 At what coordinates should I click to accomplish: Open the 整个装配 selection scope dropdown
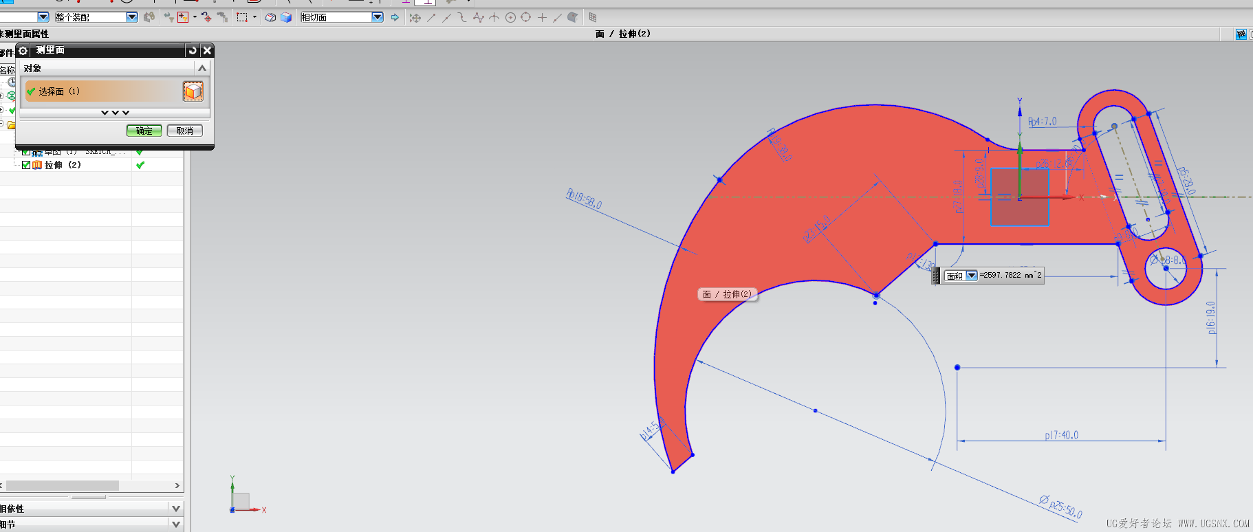coord(132,17)
